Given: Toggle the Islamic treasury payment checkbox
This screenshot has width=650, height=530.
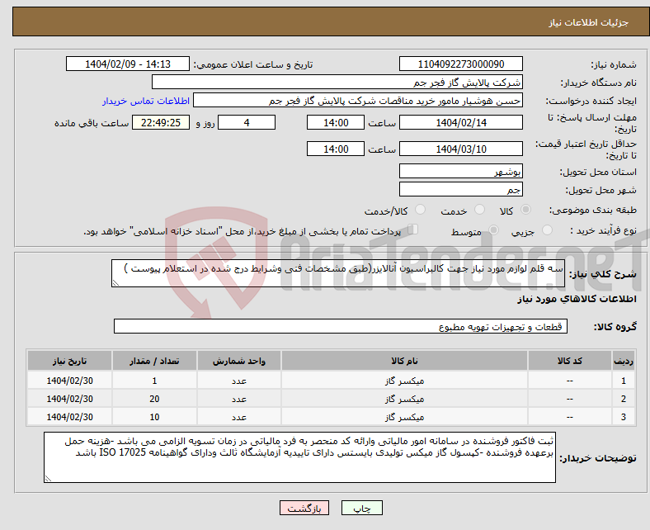Looking at the screenshot, I should click(413, 230).
